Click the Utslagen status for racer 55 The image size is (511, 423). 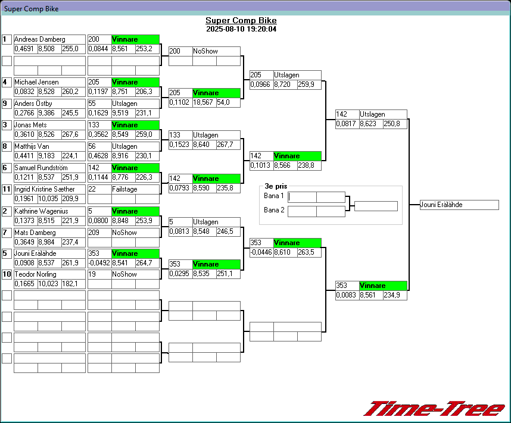pyautogui.click(x=135, y=104)
